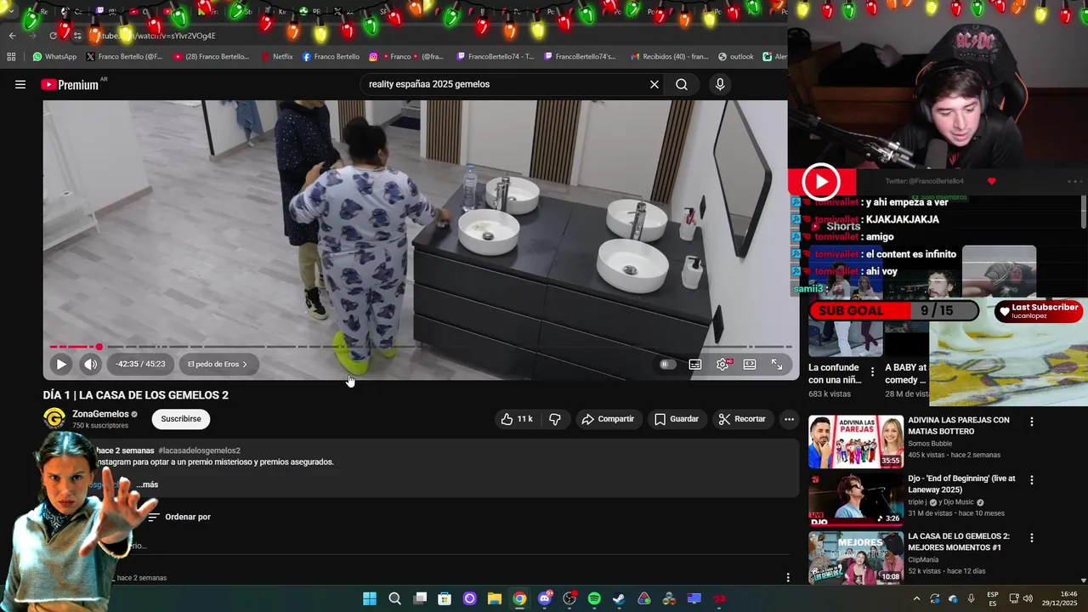Clip the video with Recortar
Screen dimensions: 1088x612
(x=742, y=419)
